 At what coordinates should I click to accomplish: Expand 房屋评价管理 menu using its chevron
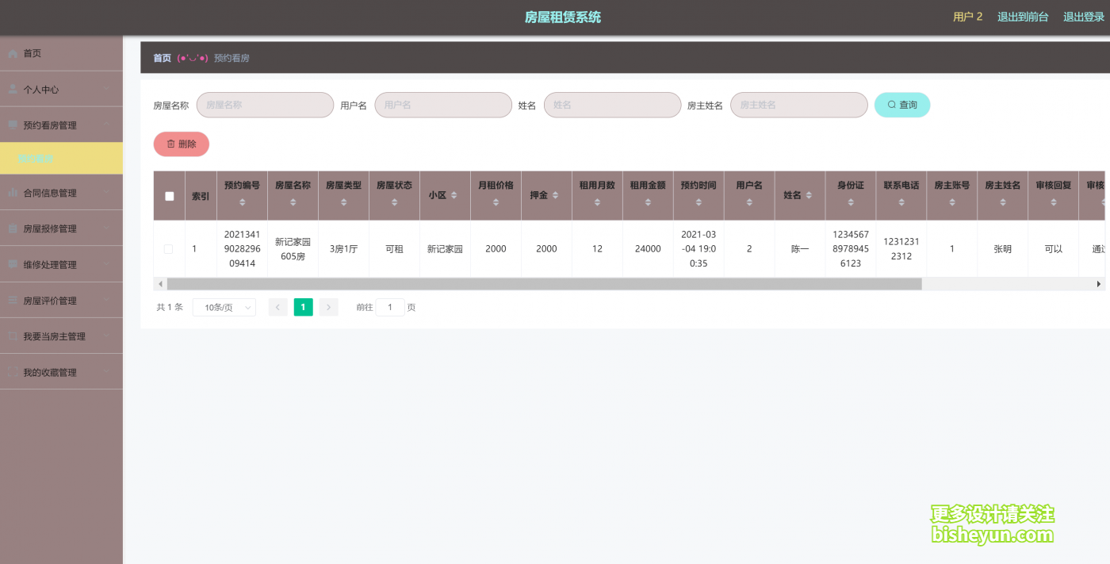(105, 301)
